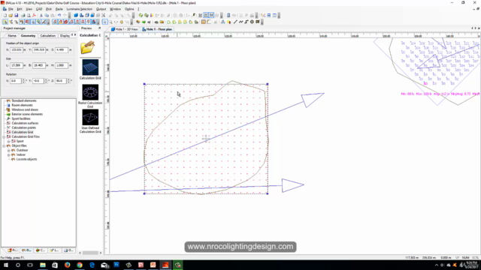Viewport: 481px width, 270px height.
Task: Expand the Indoor object files node
Action: (x=8, y=155)
